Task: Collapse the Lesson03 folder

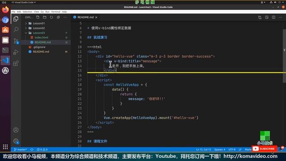Action: (39, 33)
